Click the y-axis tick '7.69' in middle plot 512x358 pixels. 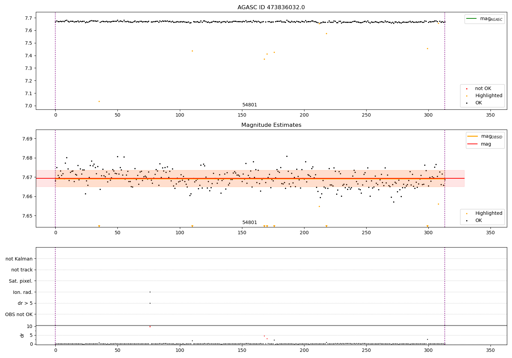click(x=28, y=139)
